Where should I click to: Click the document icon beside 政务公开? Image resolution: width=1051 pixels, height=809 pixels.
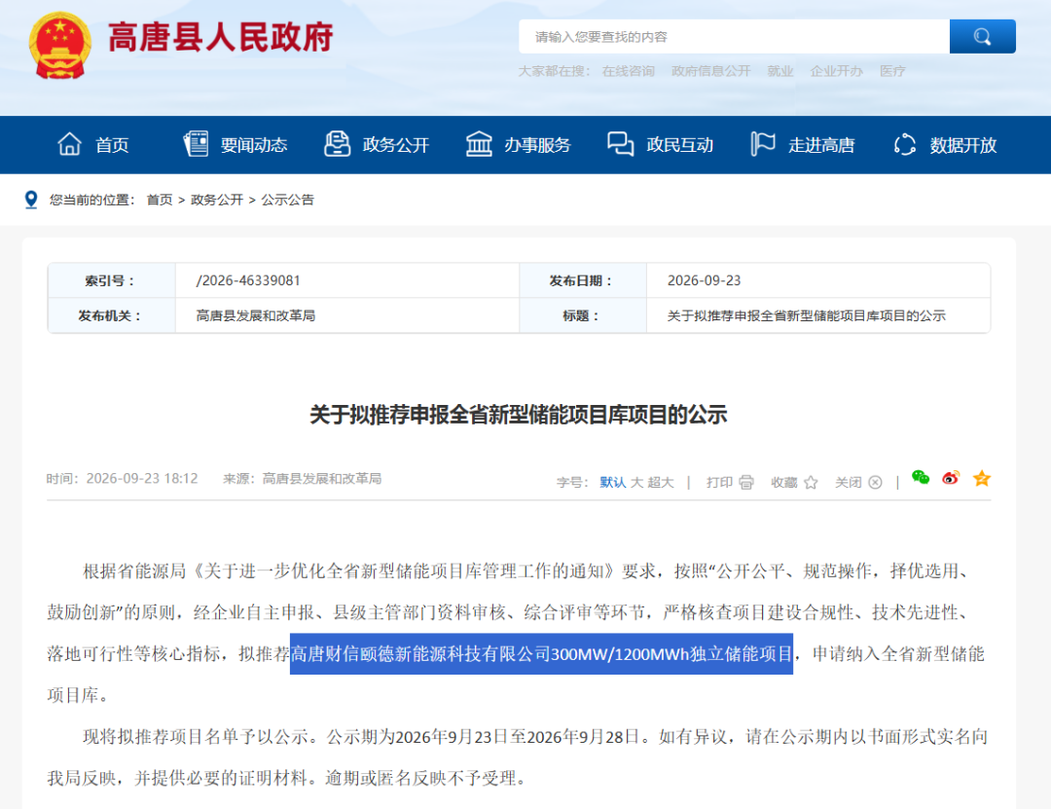(x=337, y=144)
